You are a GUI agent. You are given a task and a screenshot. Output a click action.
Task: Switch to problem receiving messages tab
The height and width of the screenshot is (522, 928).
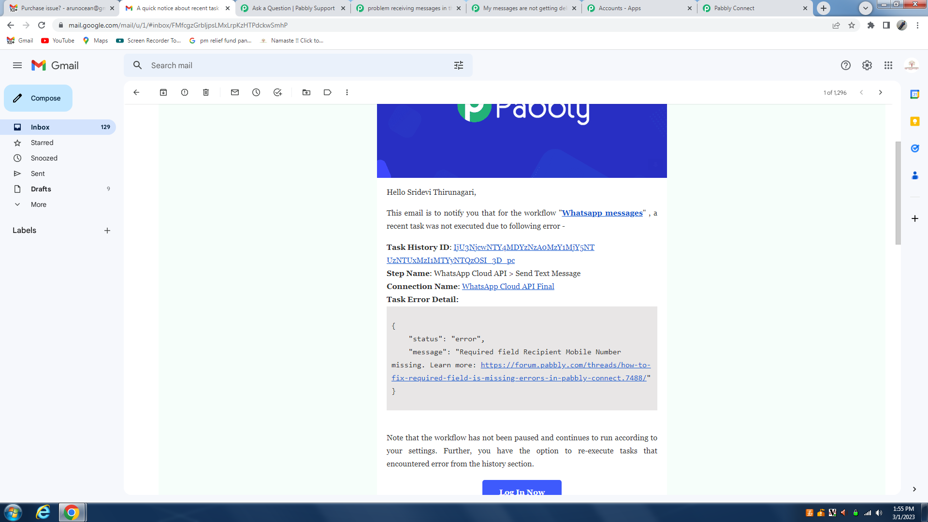409,8
